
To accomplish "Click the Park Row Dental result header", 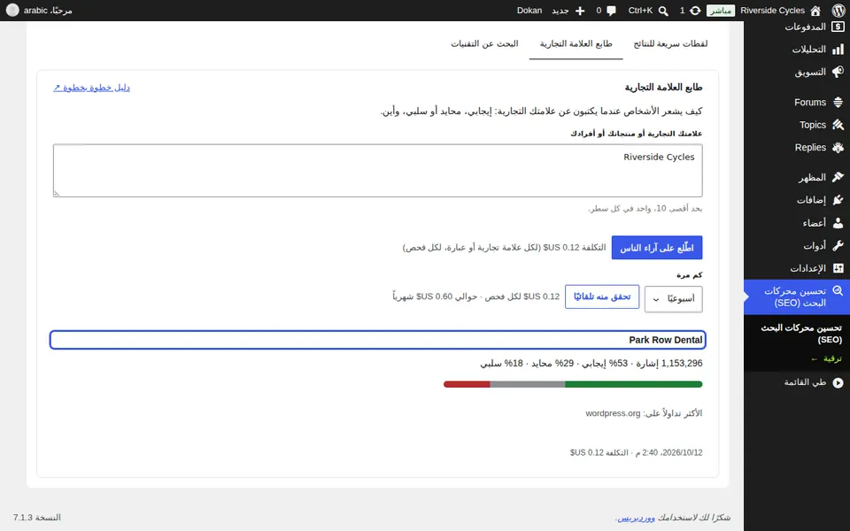I will pyautogui.click(x=378, y=340).
